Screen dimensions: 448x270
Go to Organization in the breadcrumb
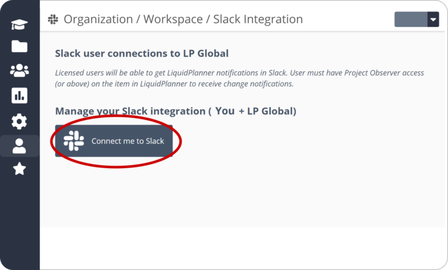(x=97, y=19)
